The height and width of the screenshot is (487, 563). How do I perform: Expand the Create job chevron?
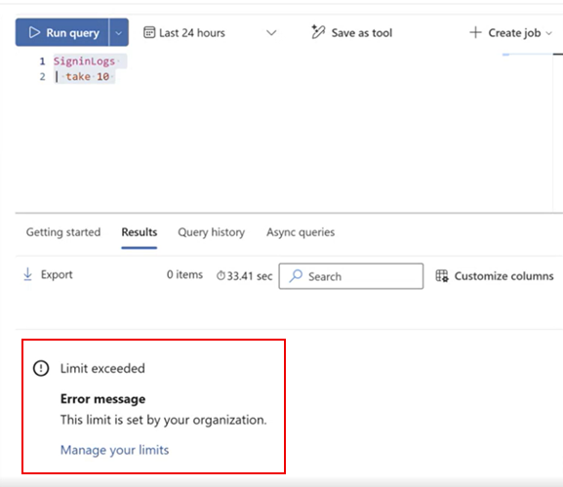coord(548,33)
